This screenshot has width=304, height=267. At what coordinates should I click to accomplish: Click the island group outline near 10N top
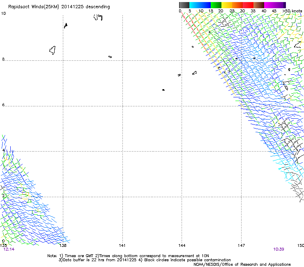[x=98, y=17]
